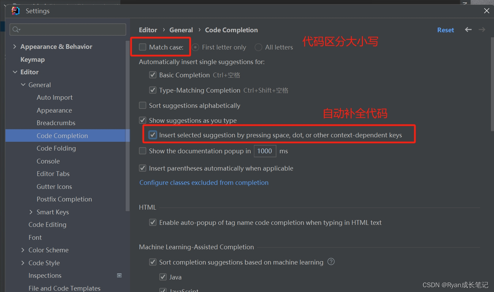This screenshot has height=292, width=494.
Task: Go back with the left arrow icon
Action: [x=468, y=30]
